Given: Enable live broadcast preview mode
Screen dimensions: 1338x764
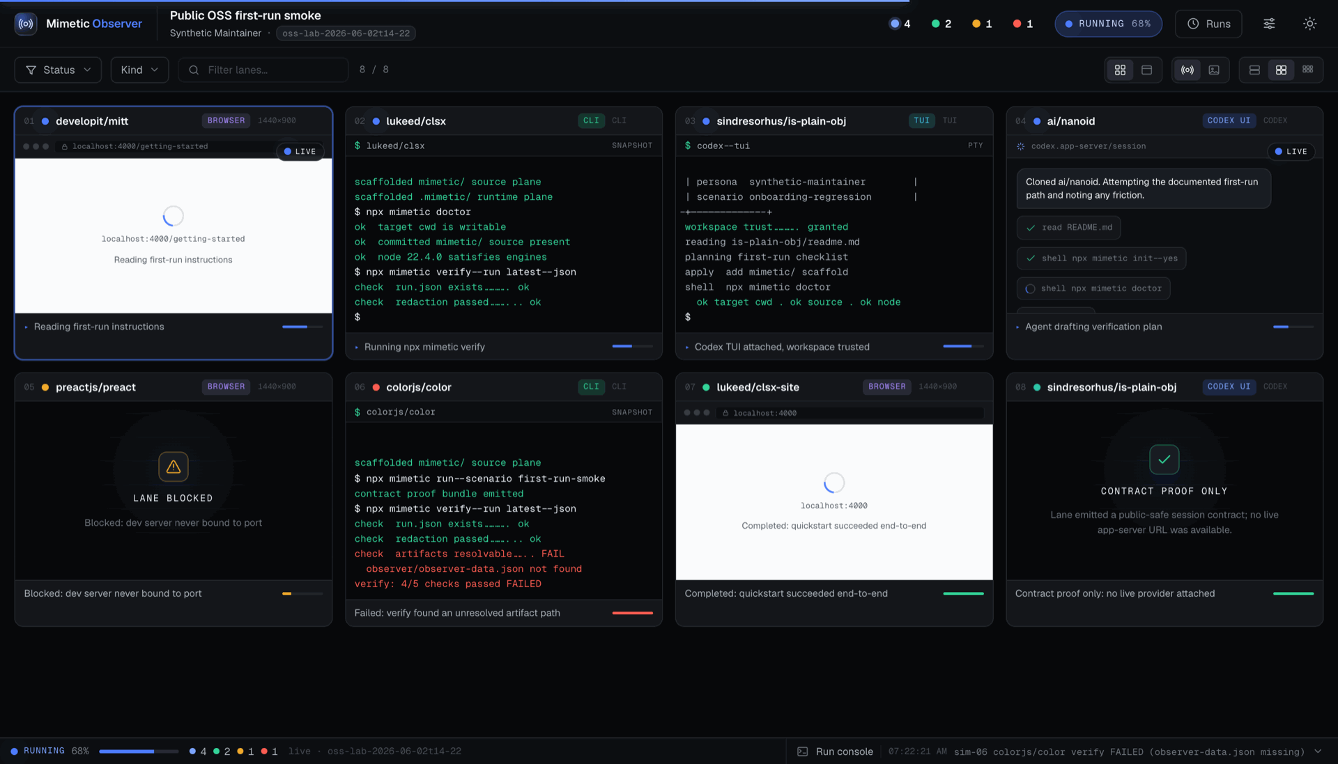Looking at the screenshot, I should [1187, 70].
